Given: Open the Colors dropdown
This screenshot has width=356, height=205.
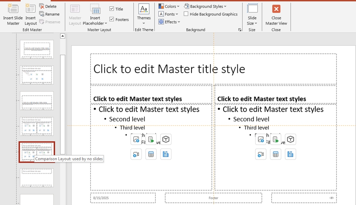Looking at the screenshot, I should point(169,6).
